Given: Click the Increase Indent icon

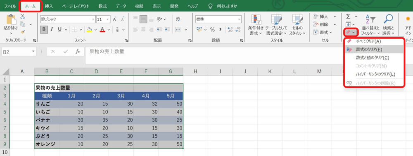Looking at the screenshot, I should pos(167,29).
